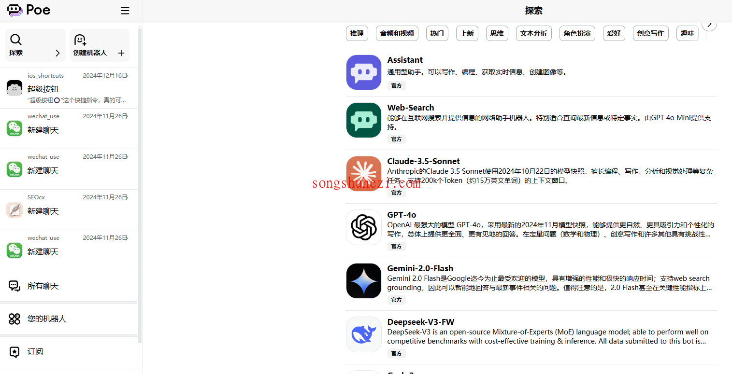Screen dimensions: 732x374
Task: Click the ios_shortcuts bot name
Action: (45, 76)
